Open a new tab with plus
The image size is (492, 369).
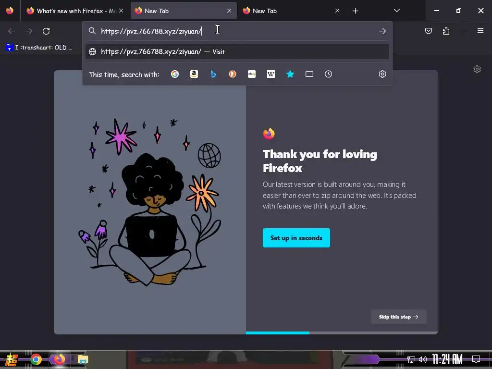coord(355,11)
